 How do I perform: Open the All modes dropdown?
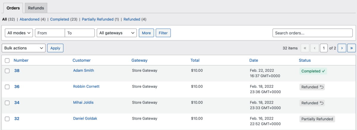[x=19, y=33]
